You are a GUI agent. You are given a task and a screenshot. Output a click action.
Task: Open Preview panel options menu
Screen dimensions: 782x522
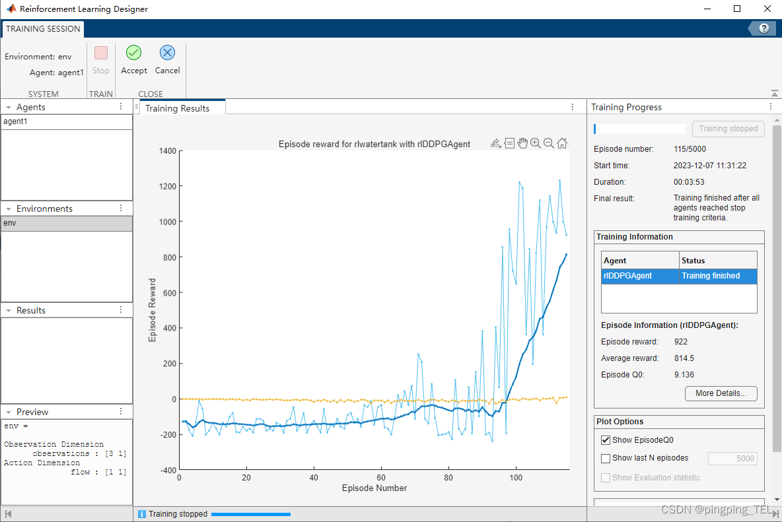point(121,411)
